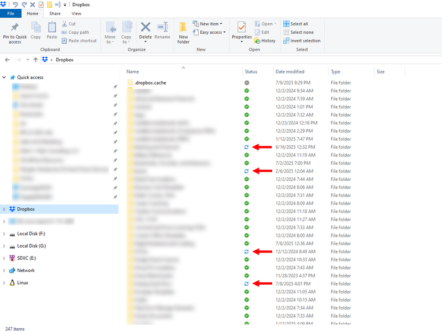Click Quick access in navigation pane
This screenshot has width=442, height=331.
(x=30, y=77)
